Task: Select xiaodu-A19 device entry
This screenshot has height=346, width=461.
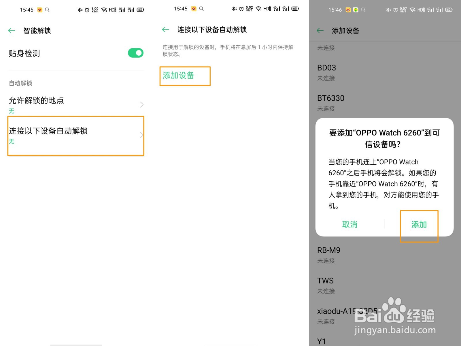Action: pos(385,316)
